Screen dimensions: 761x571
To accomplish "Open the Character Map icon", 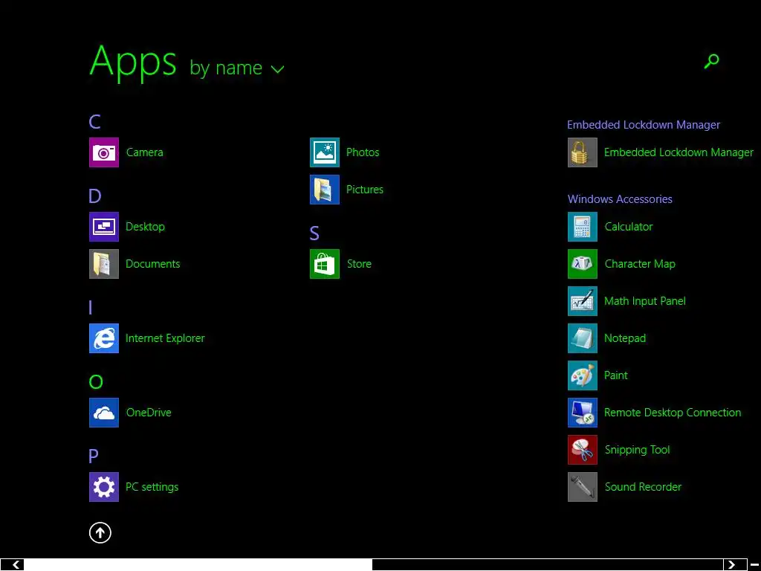I will [x=583, y=264].
